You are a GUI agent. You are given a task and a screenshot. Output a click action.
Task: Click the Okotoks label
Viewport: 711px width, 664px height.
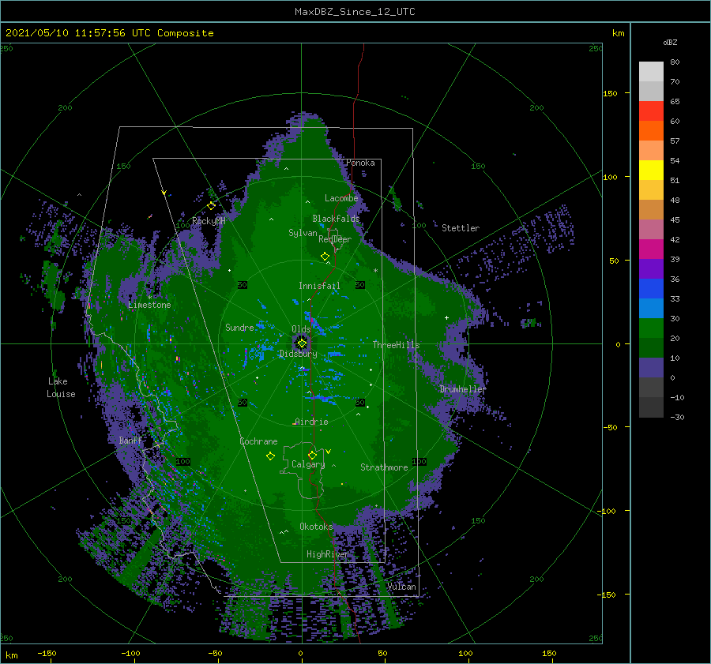(x=316, y=527)
